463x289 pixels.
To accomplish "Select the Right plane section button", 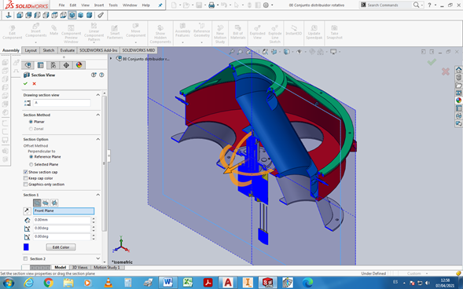I will pyautogui.click(x=54, y=203).
